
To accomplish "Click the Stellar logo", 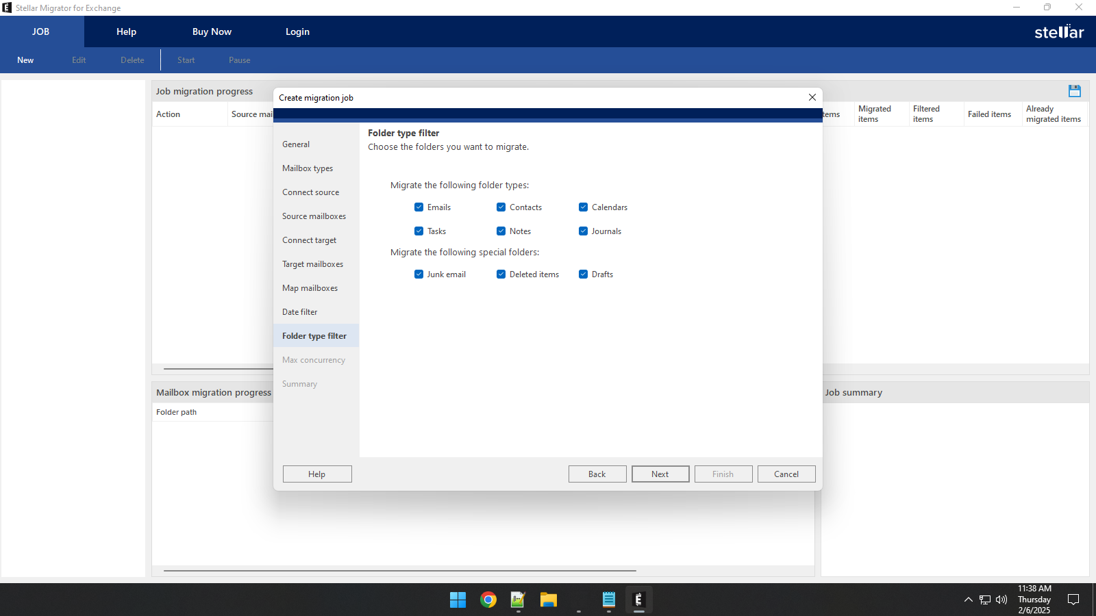I will pos(1059,31).
